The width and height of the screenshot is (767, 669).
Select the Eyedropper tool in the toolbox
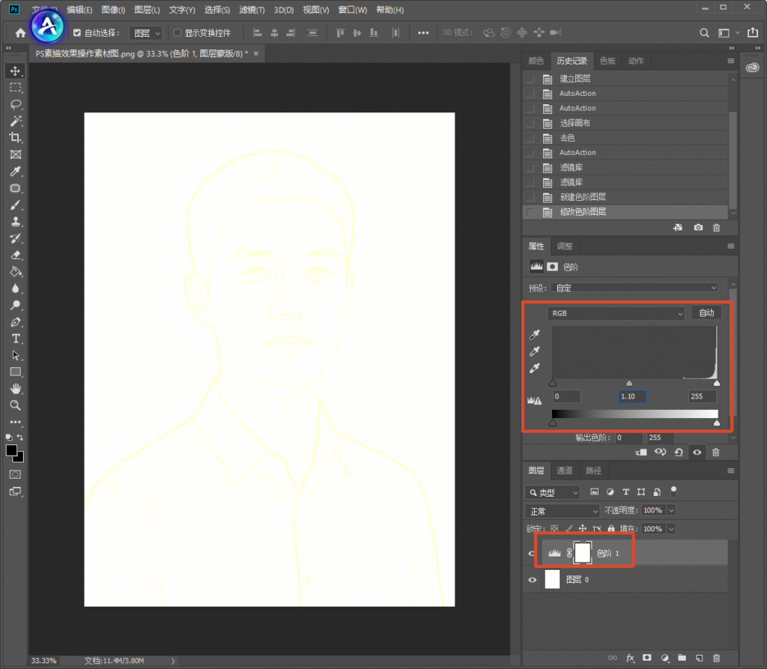click(15, 172)
